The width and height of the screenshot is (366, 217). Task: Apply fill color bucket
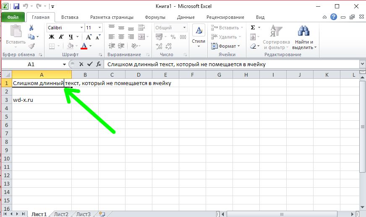(70, 46)
